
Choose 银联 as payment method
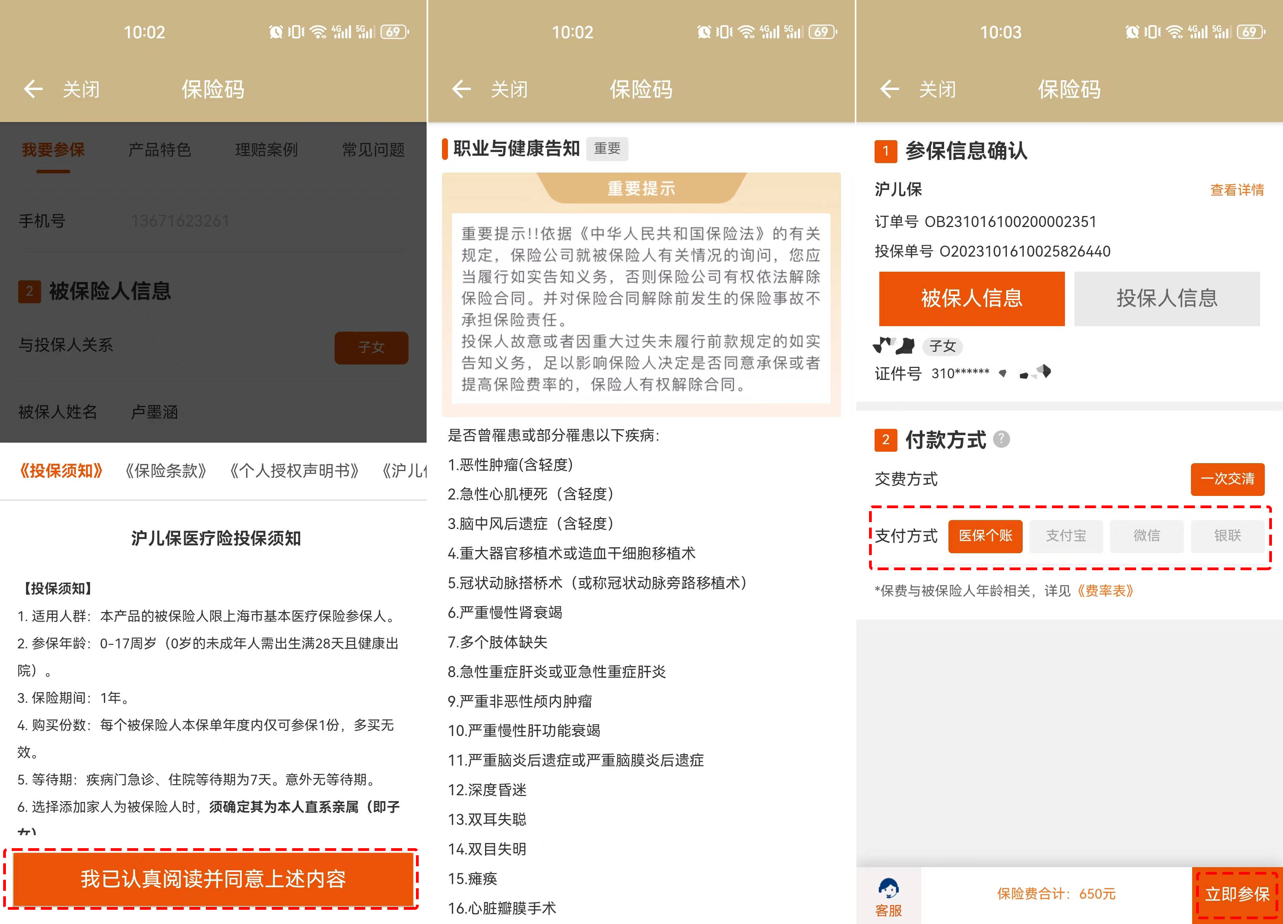pyautogui.click(x=1228, y=535)
